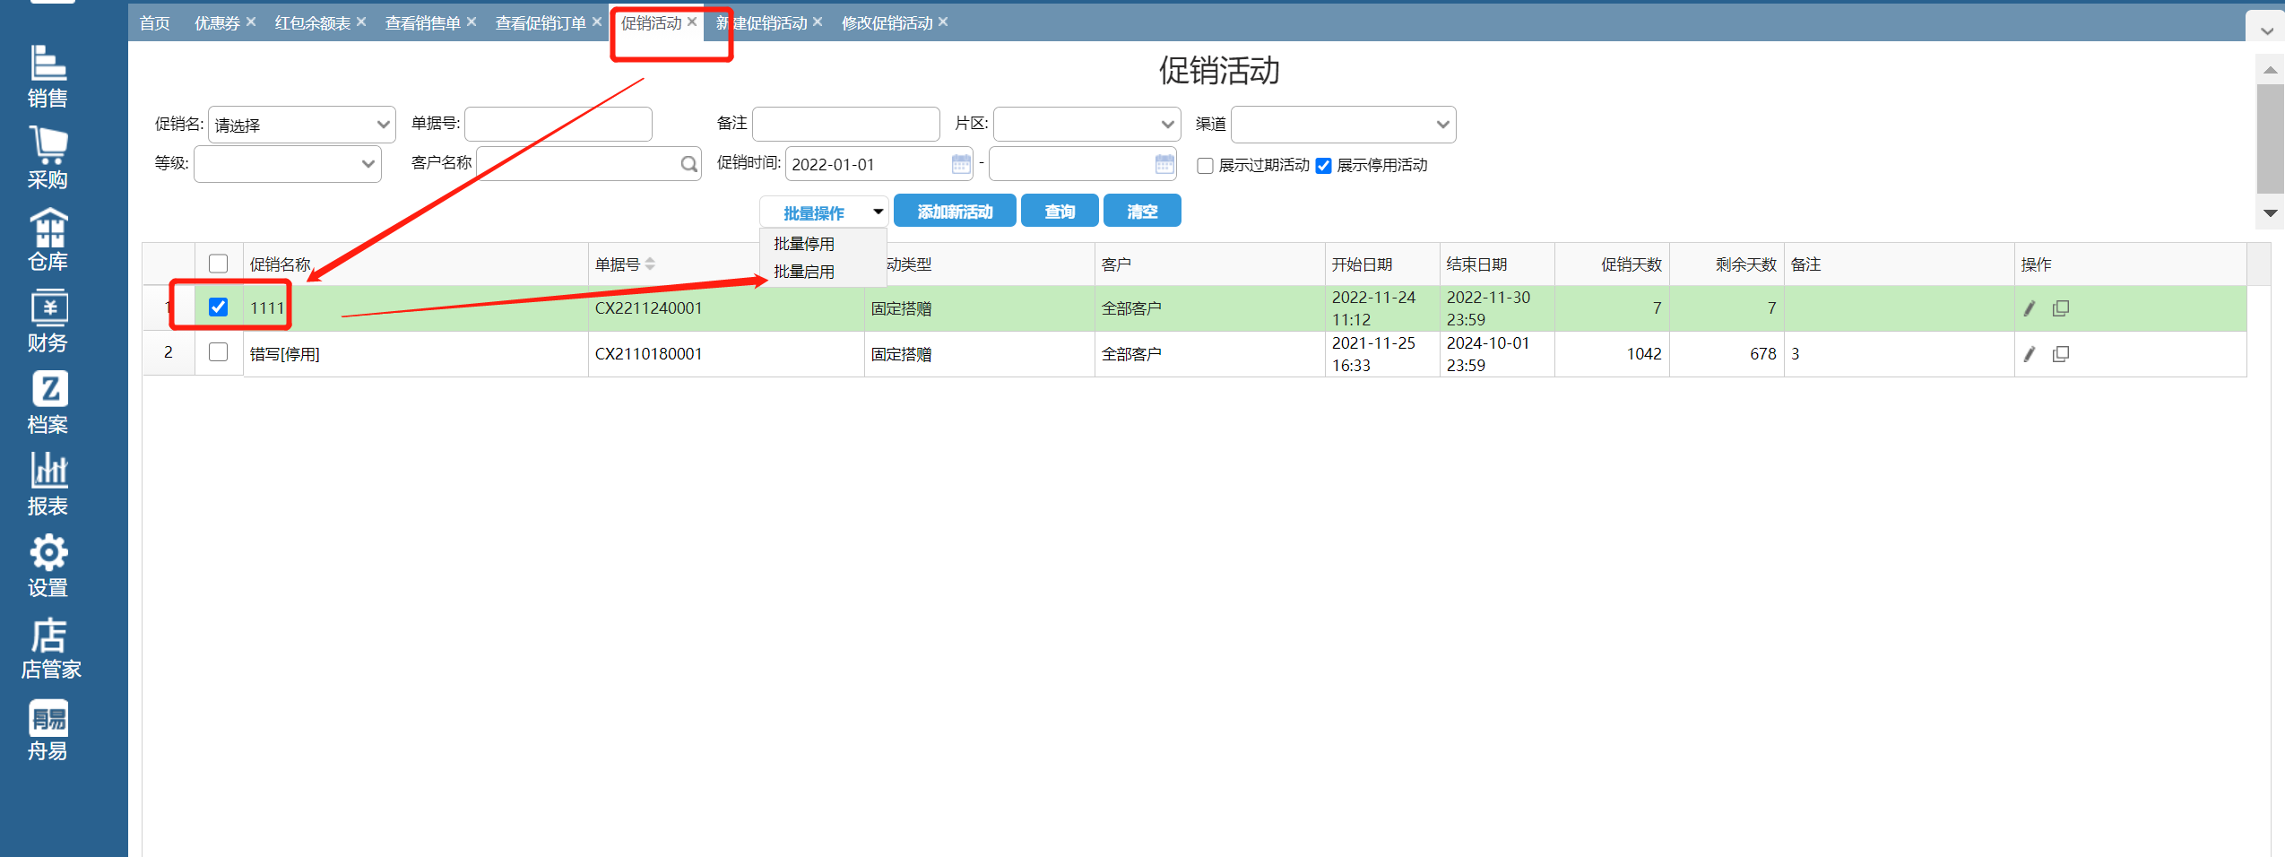Click the vertical scrollbar thumb
Image resolution: width=2285 pixels, height=857 pixels.
pyautogui.click(x=2270, y=139)
